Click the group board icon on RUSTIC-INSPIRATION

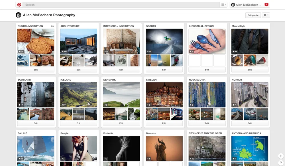point(52,26)
